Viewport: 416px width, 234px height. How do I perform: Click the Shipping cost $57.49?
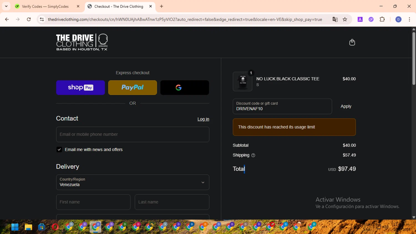click(x=349, y=155)
